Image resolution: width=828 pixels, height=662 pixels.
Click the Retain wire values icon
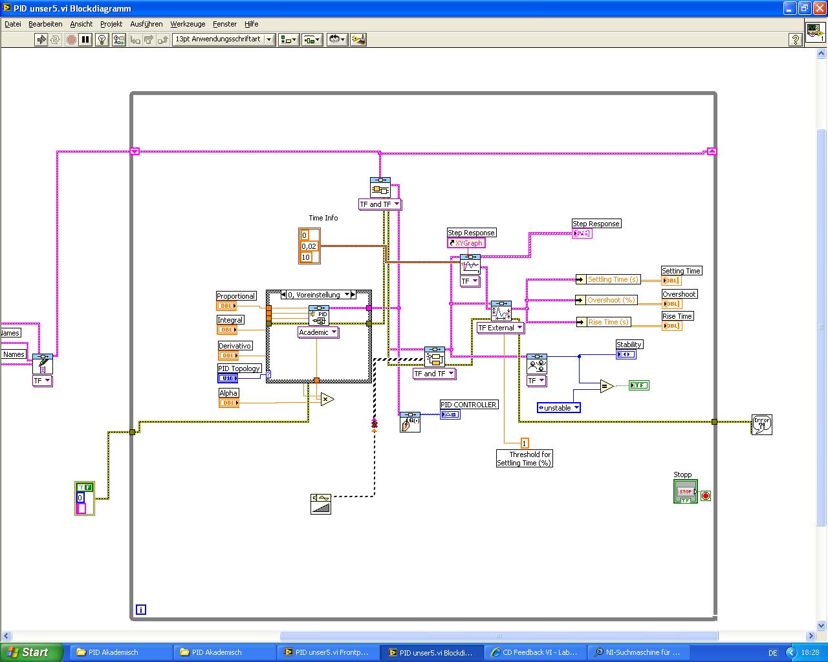(x=119, y=39)
